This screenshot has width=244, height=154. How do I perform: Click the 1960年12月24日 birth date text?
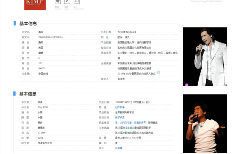pyautogui.click(x=127, y=32)
